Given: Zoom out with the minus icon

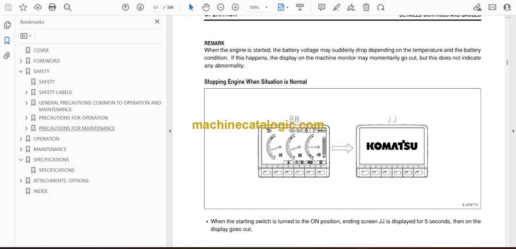Looking at the screenshot, I should click(x=221, y=7).
